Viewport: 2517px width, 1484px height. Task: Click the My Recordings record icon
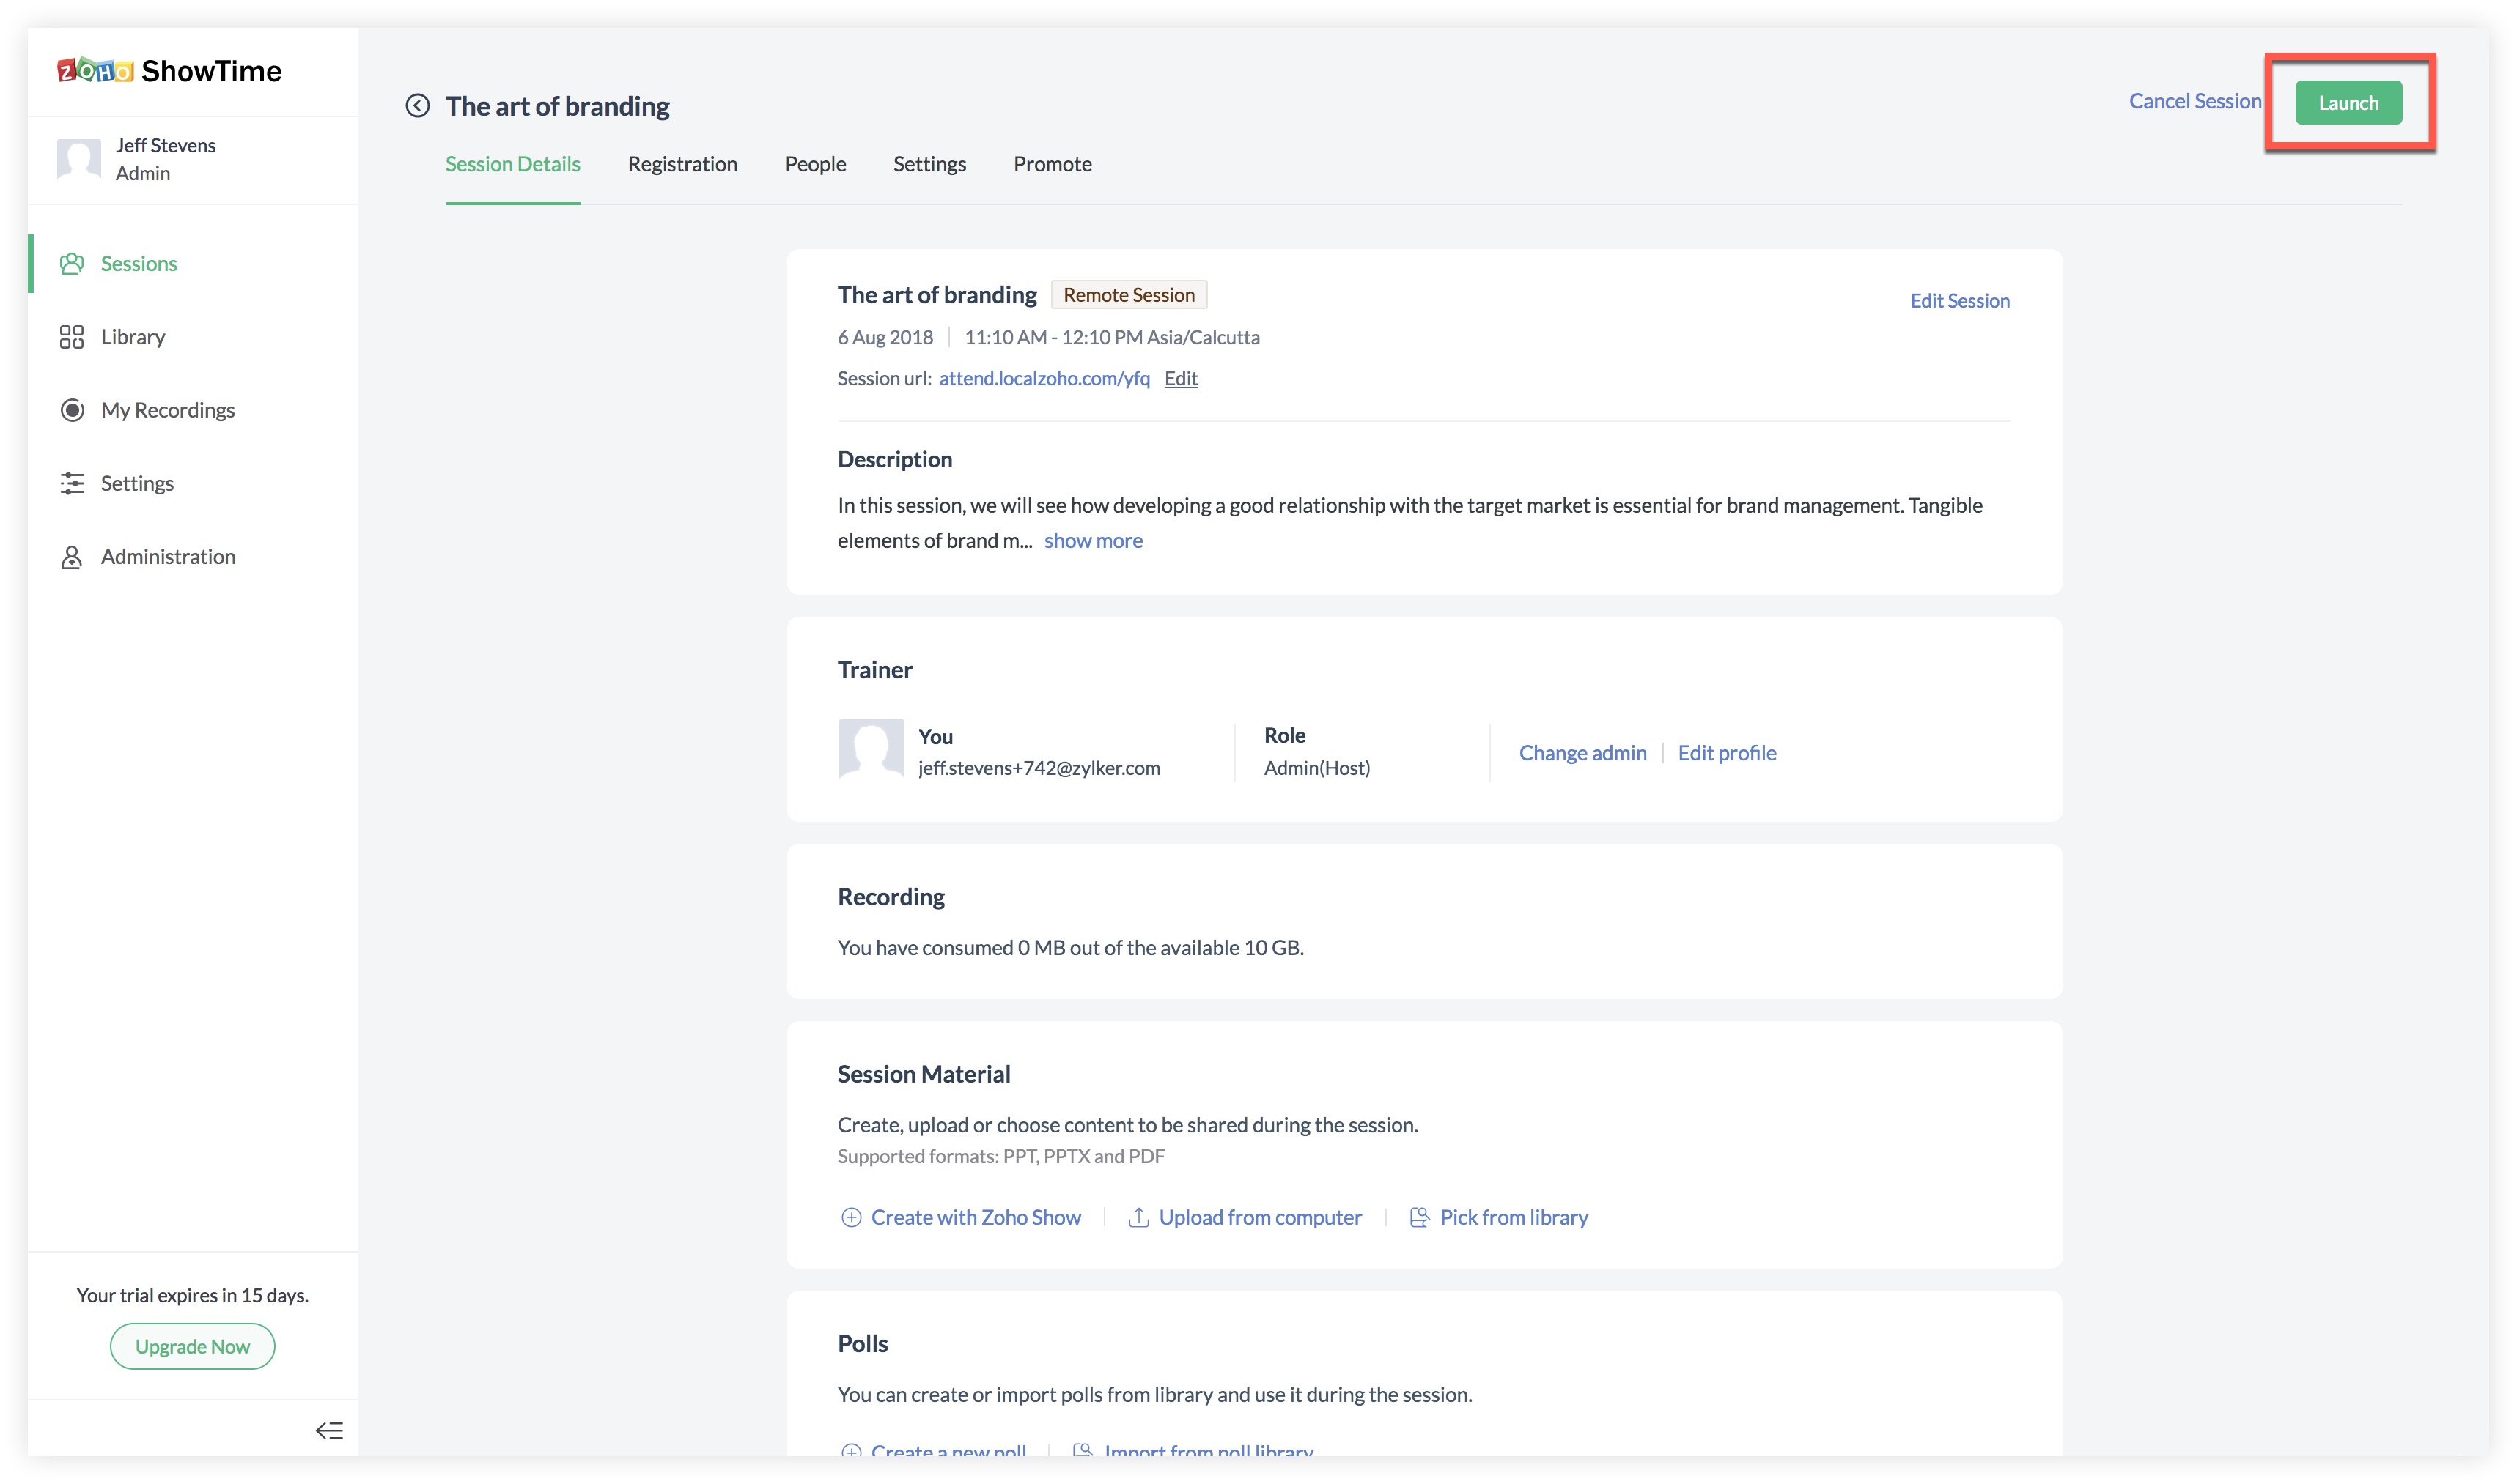tap(72, 410)
